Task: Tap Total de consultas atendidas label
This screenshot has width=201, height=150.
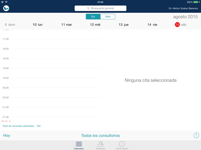Action: point(18,126)
